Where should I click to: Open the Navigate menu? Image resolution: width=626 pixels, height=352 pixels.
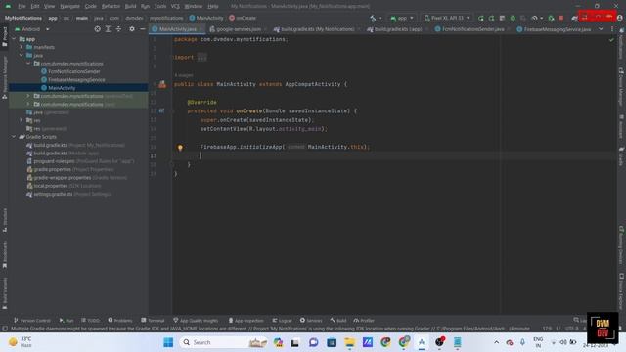point(69,6)
